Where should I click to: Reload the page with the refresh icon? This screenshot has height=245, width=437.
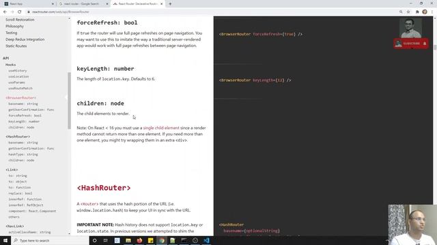click(x=20, y=12)
